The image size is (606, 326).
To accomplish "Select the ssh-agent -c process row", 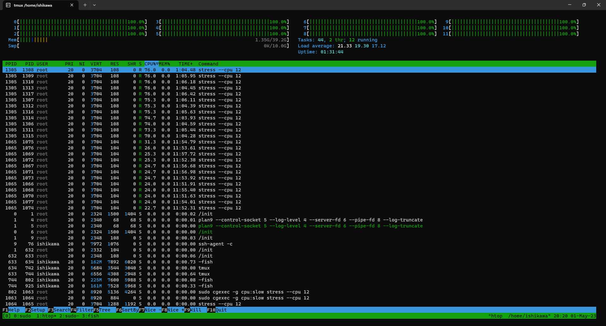I will 299,244.
